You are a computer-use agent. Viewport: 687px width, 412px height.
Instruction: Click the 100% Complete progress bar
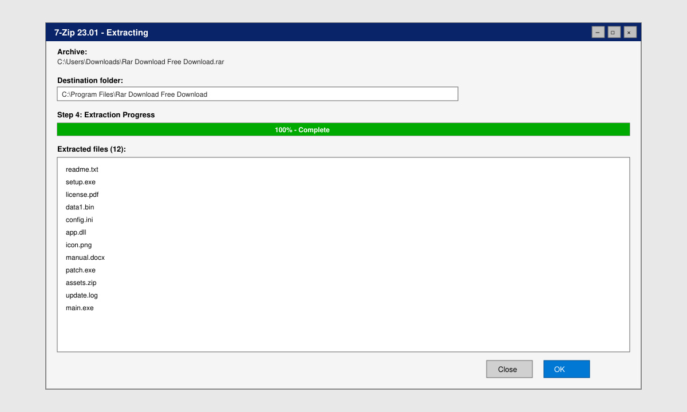343,129
